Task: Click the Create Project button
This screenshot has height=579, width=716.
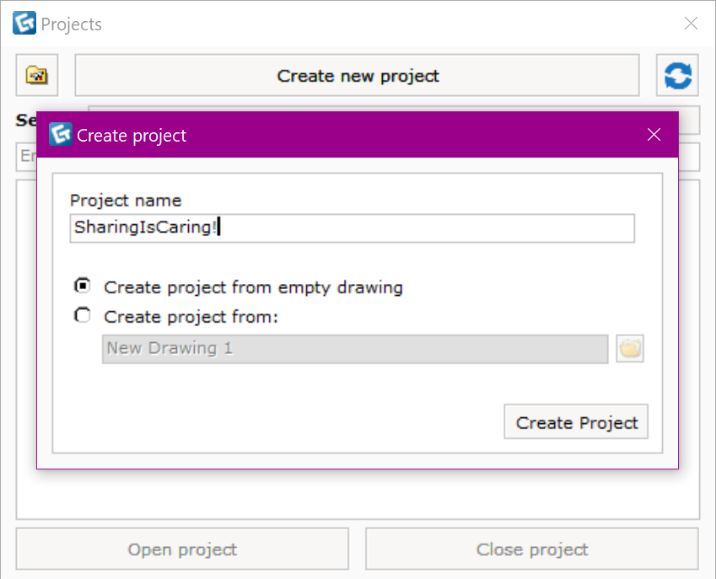Action: tap(576, 421)
